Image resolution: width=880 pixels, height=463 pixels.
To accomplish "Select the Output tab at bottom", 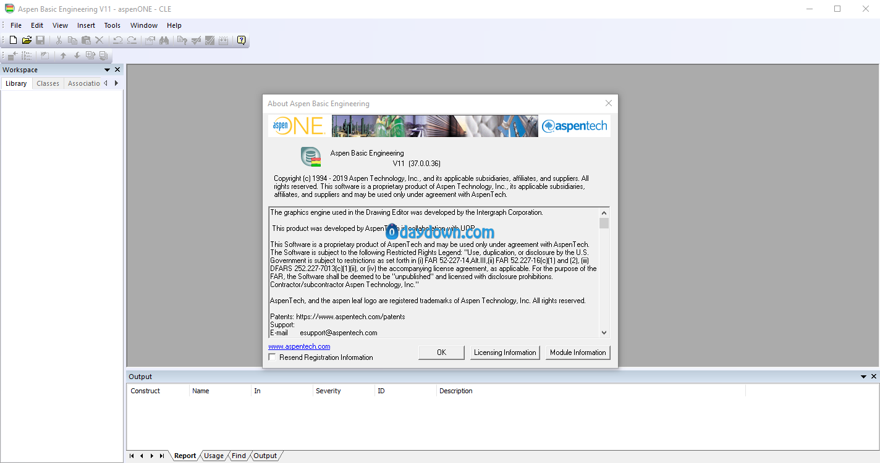I will 265,456.
